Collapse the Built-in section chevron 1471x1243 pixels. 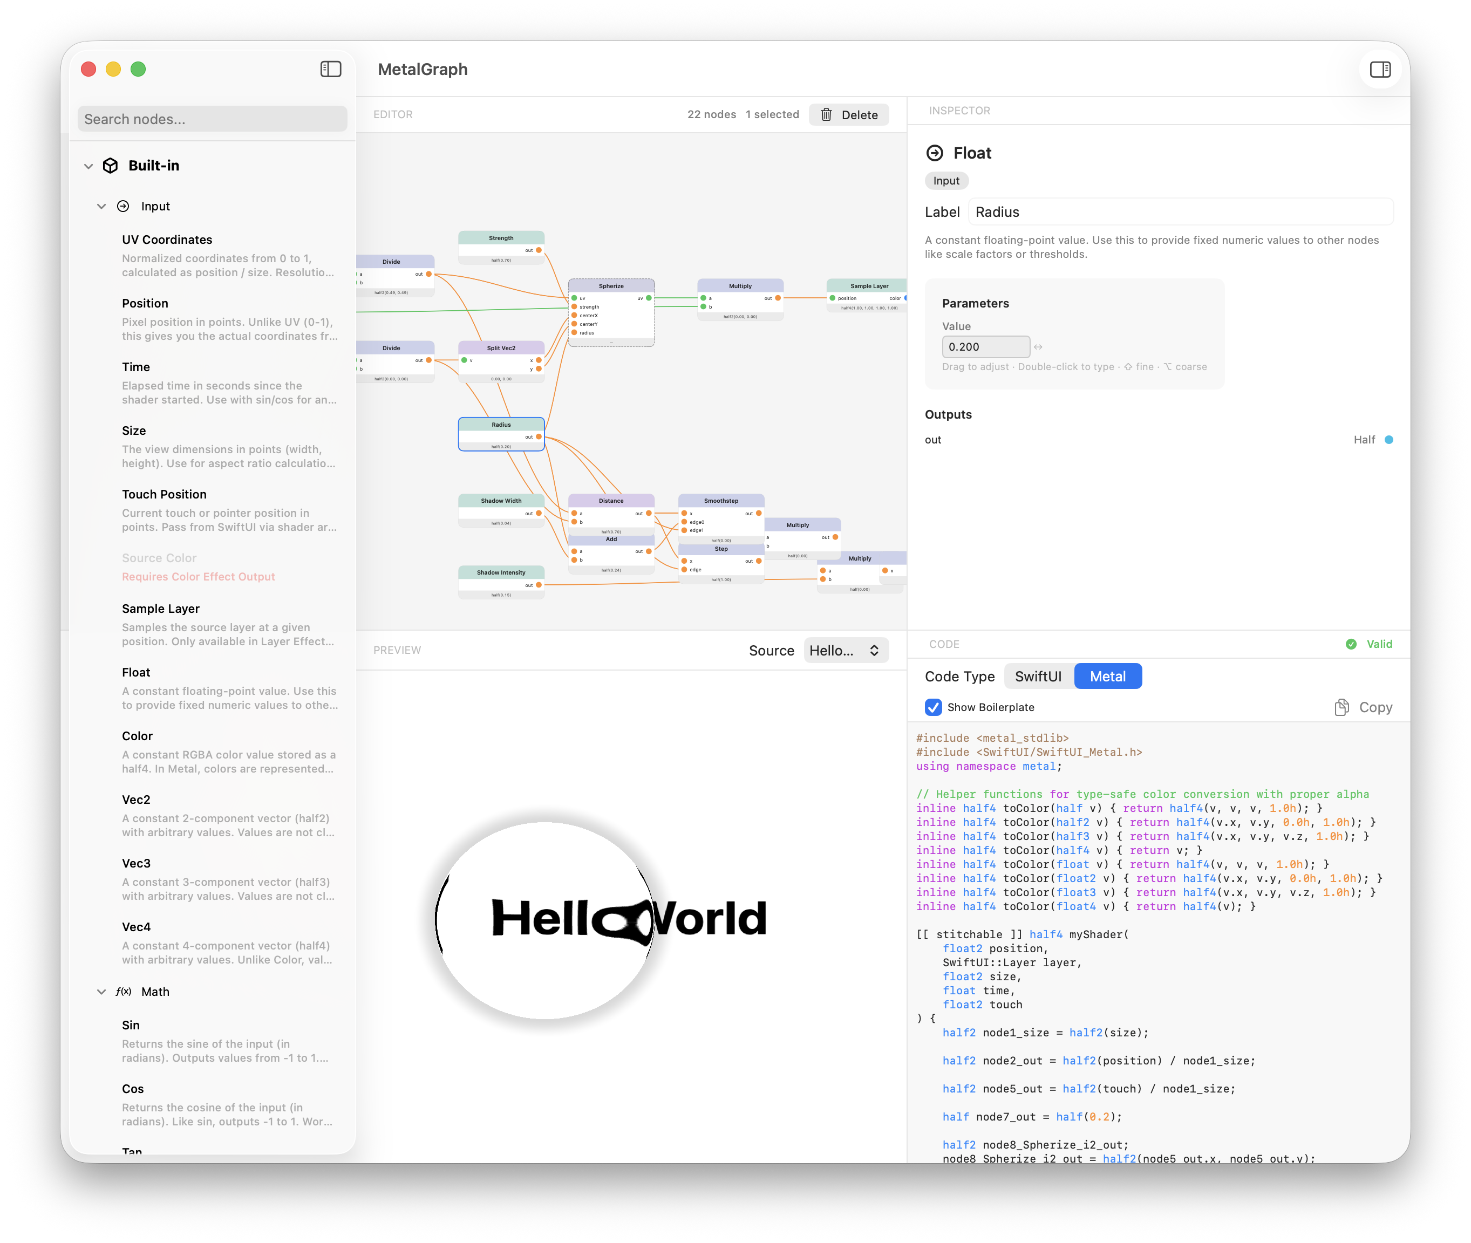pyautogui.click(x=89, y=166)
